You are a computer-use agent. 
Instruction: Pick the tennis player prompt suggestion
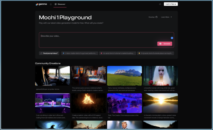pos(155,53)
